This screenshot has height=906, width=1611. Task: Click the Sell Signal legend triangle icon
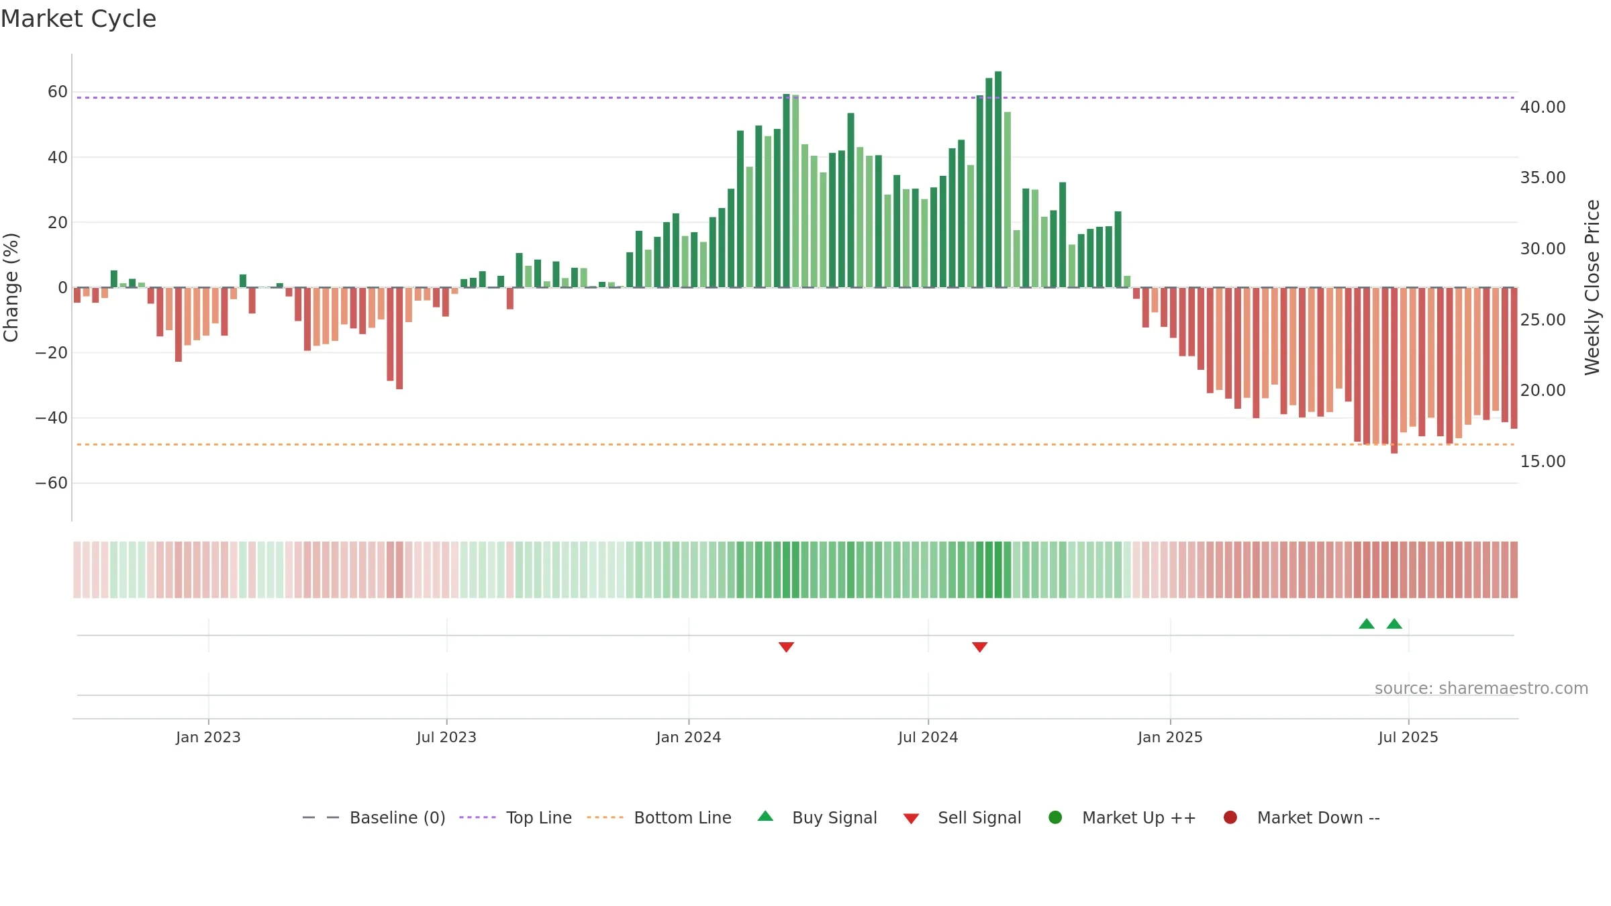911,819
